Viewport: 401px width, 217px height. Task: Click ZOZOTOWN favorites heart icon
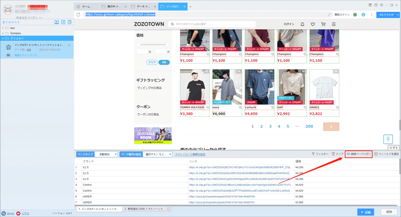(313, 24)
